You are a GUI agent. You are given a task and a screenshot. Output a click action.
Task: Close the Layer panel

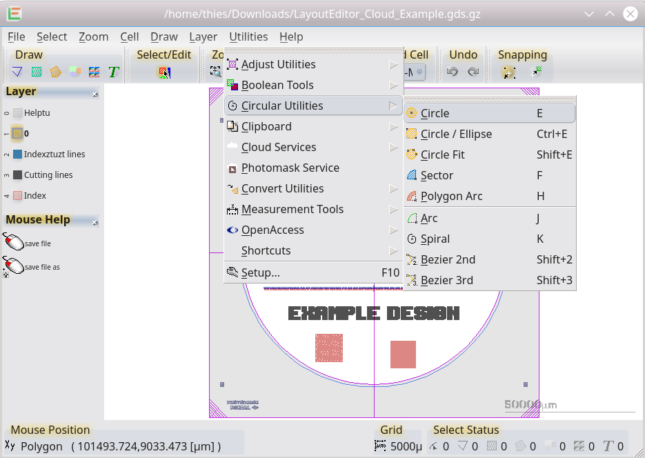click(x=95, y=94)
